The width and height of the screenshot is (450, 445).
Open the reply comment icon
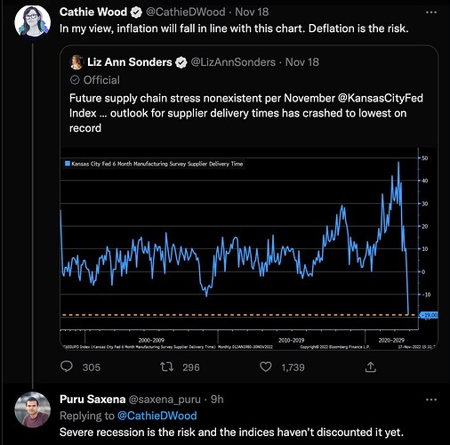(x=67, y=367)
